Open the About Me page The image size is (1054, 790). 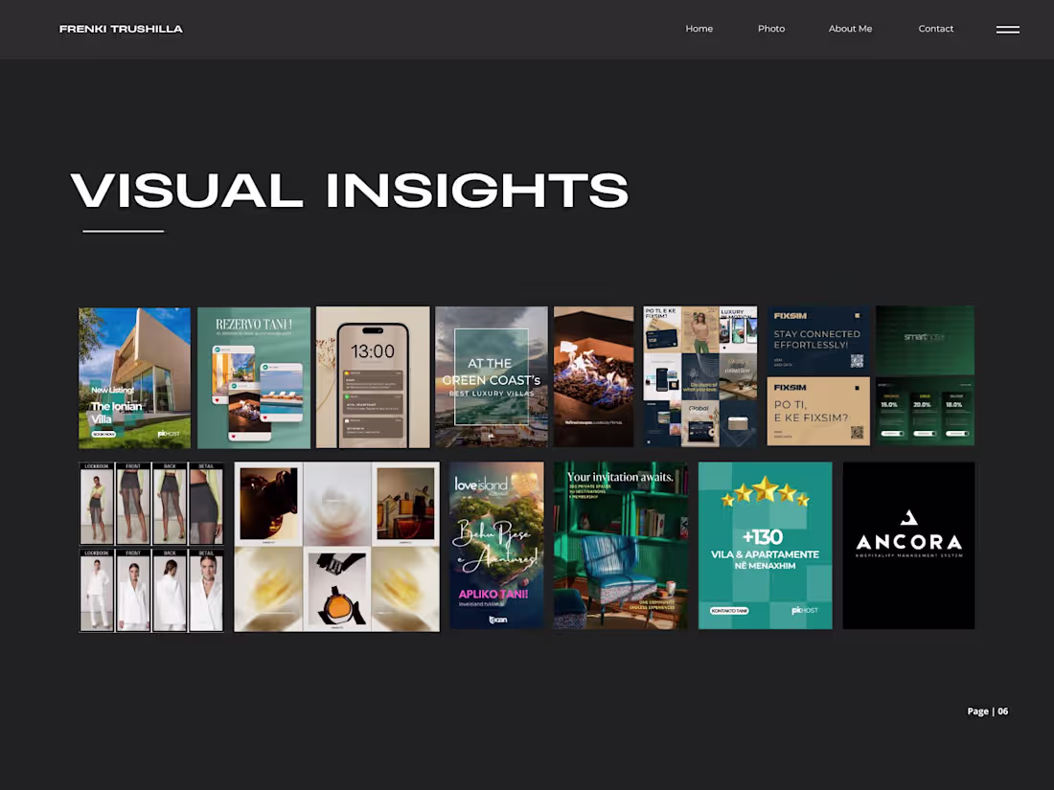click(x=850, y=29)
